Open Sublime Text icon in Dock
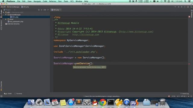This screenshot has width=193, height=108. tap(79, 102)
